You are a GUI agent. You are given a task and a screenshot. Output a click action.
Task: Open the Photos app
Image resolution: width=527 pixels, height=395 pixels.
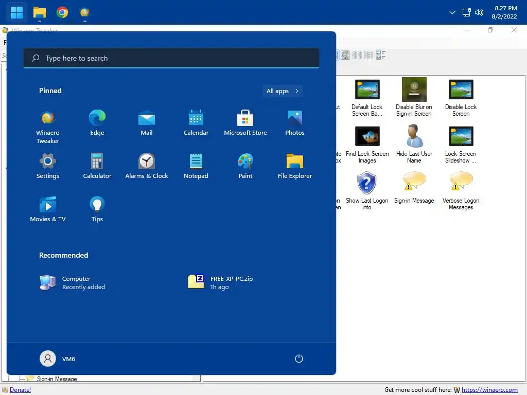click(295, 122)
